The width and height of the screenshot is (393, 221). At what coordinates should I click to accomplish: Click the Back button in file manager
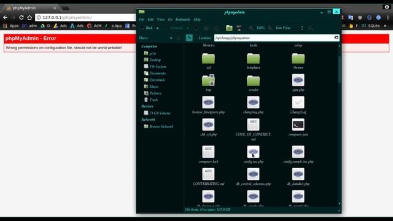click(x=147, y=28)
